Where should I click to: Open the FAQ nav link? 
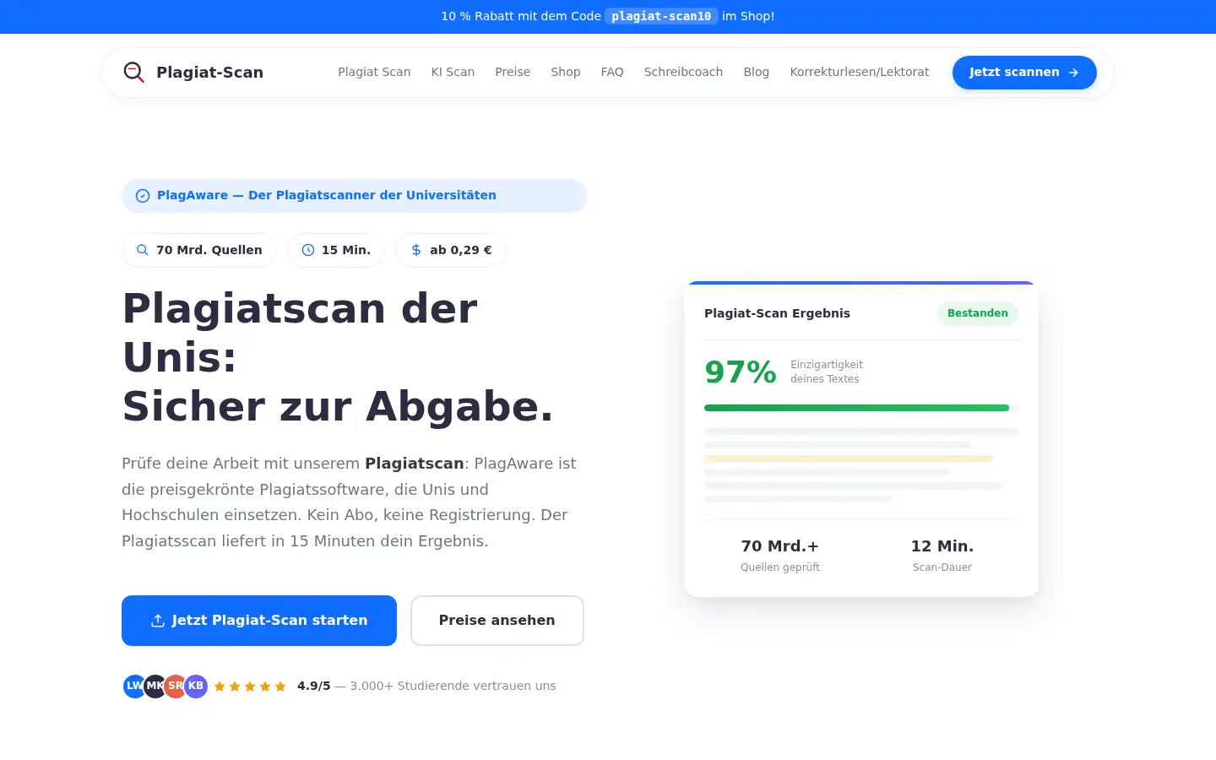click(612, 72)
